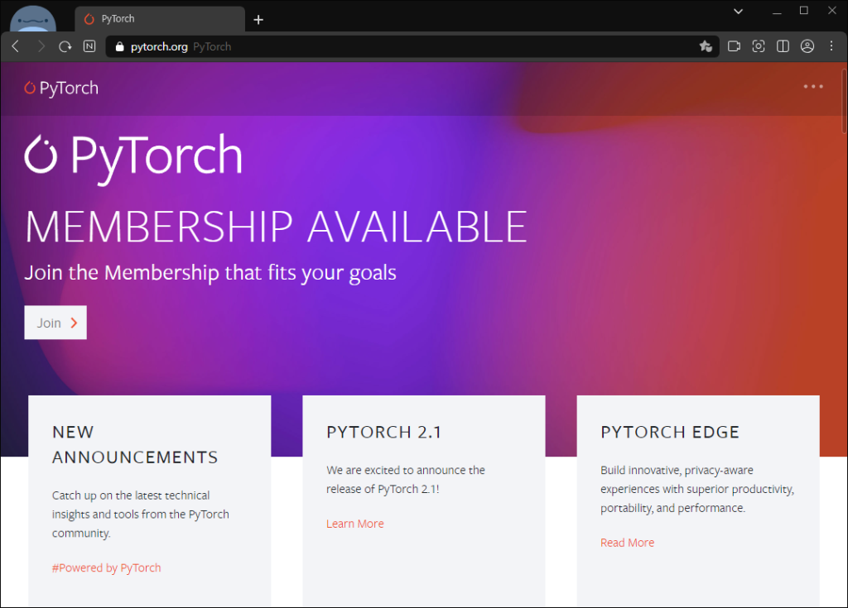Click the page vertical scrollbar thumb
Image resolution: width=848 pixels, height=608 pixels.
coord(844,101)
